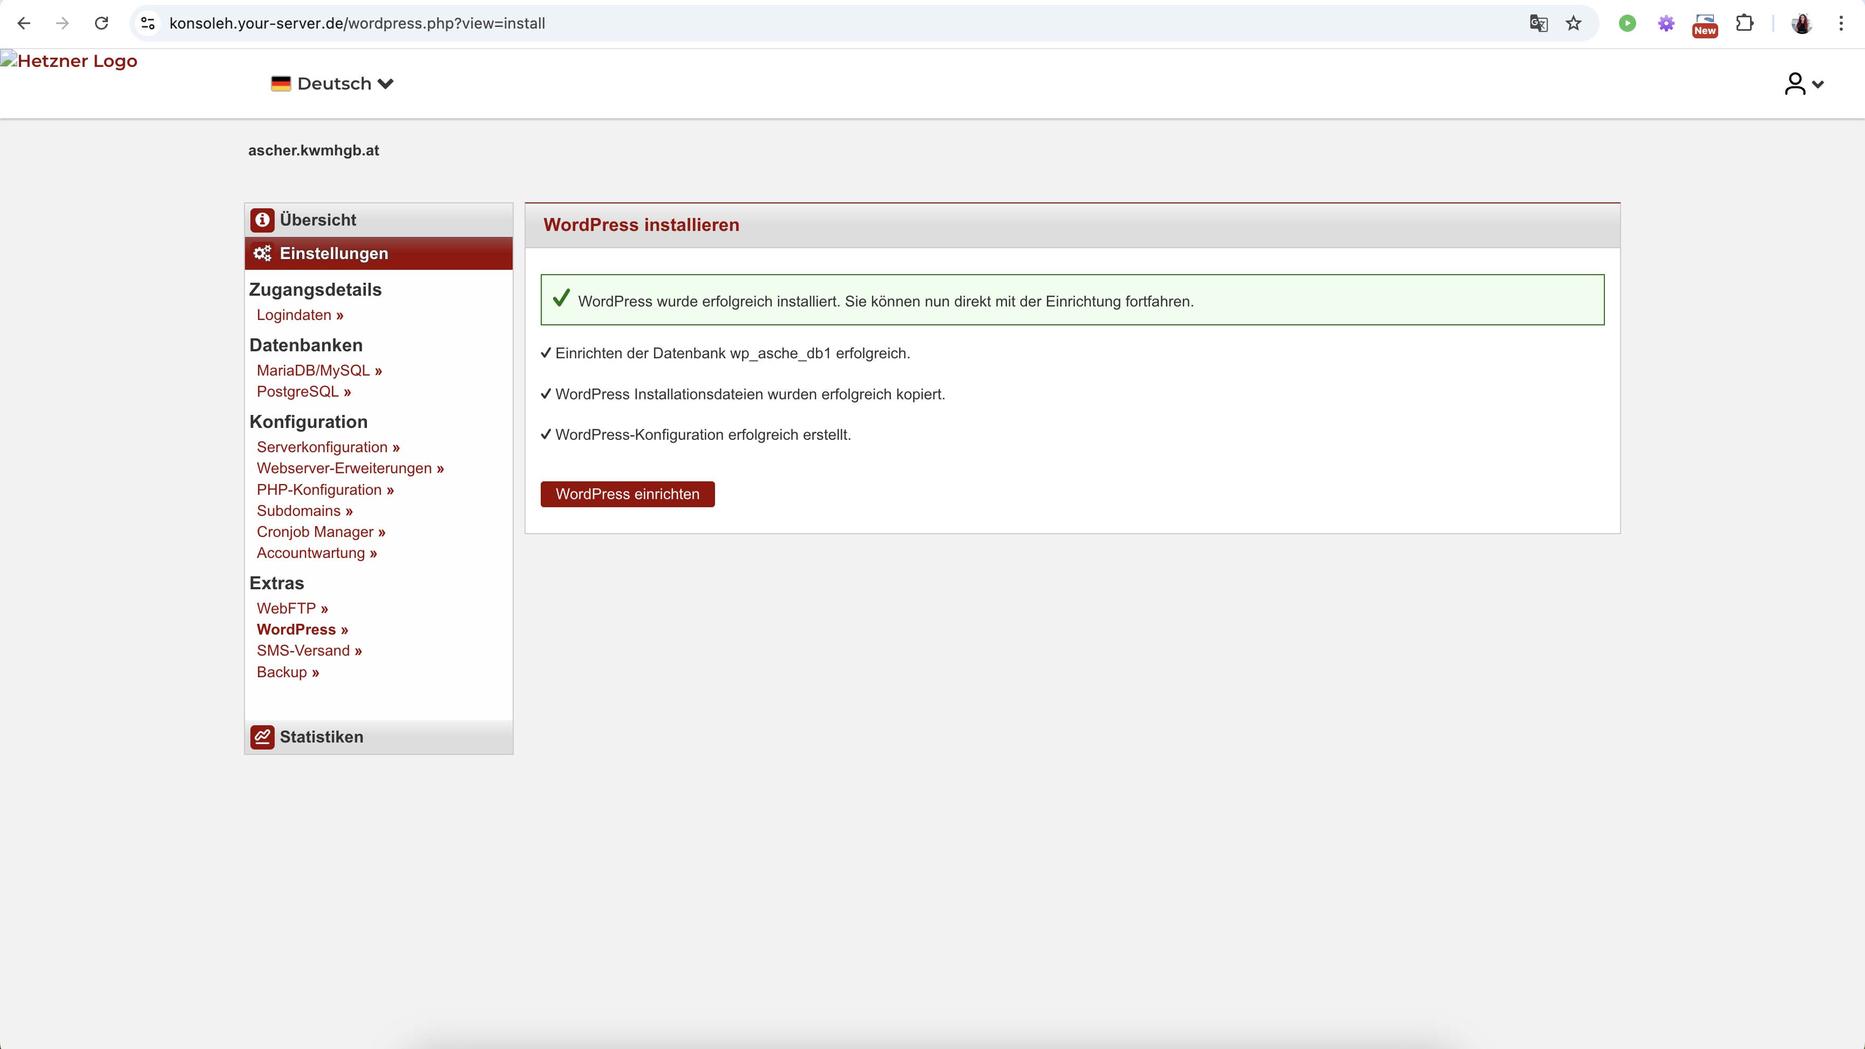Viewport: 1865px width, 1049px height.
Task: Open the Statistiken section
Action: 322,737
